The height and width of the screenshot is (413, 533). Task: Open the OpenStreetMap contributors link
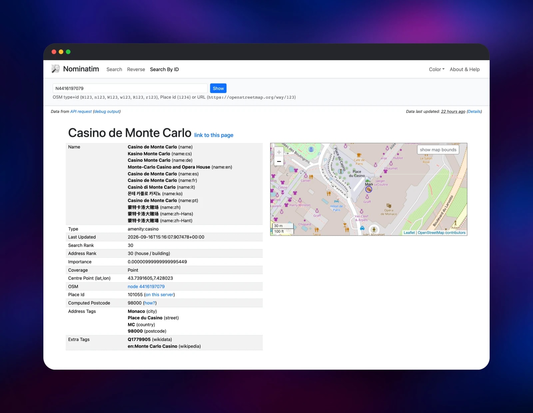(441, 233)
